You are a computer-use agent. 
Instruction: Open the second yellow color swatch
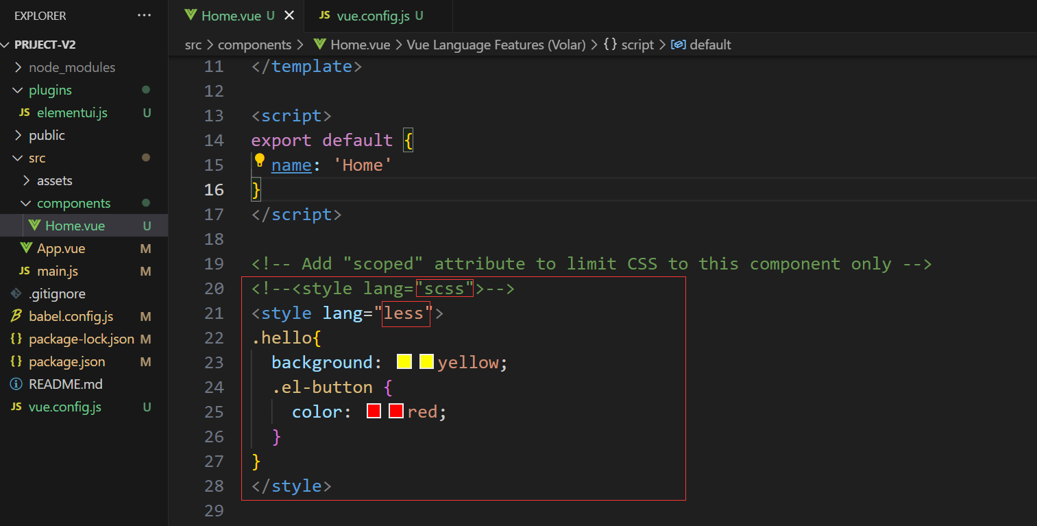[x=426, y=361]
